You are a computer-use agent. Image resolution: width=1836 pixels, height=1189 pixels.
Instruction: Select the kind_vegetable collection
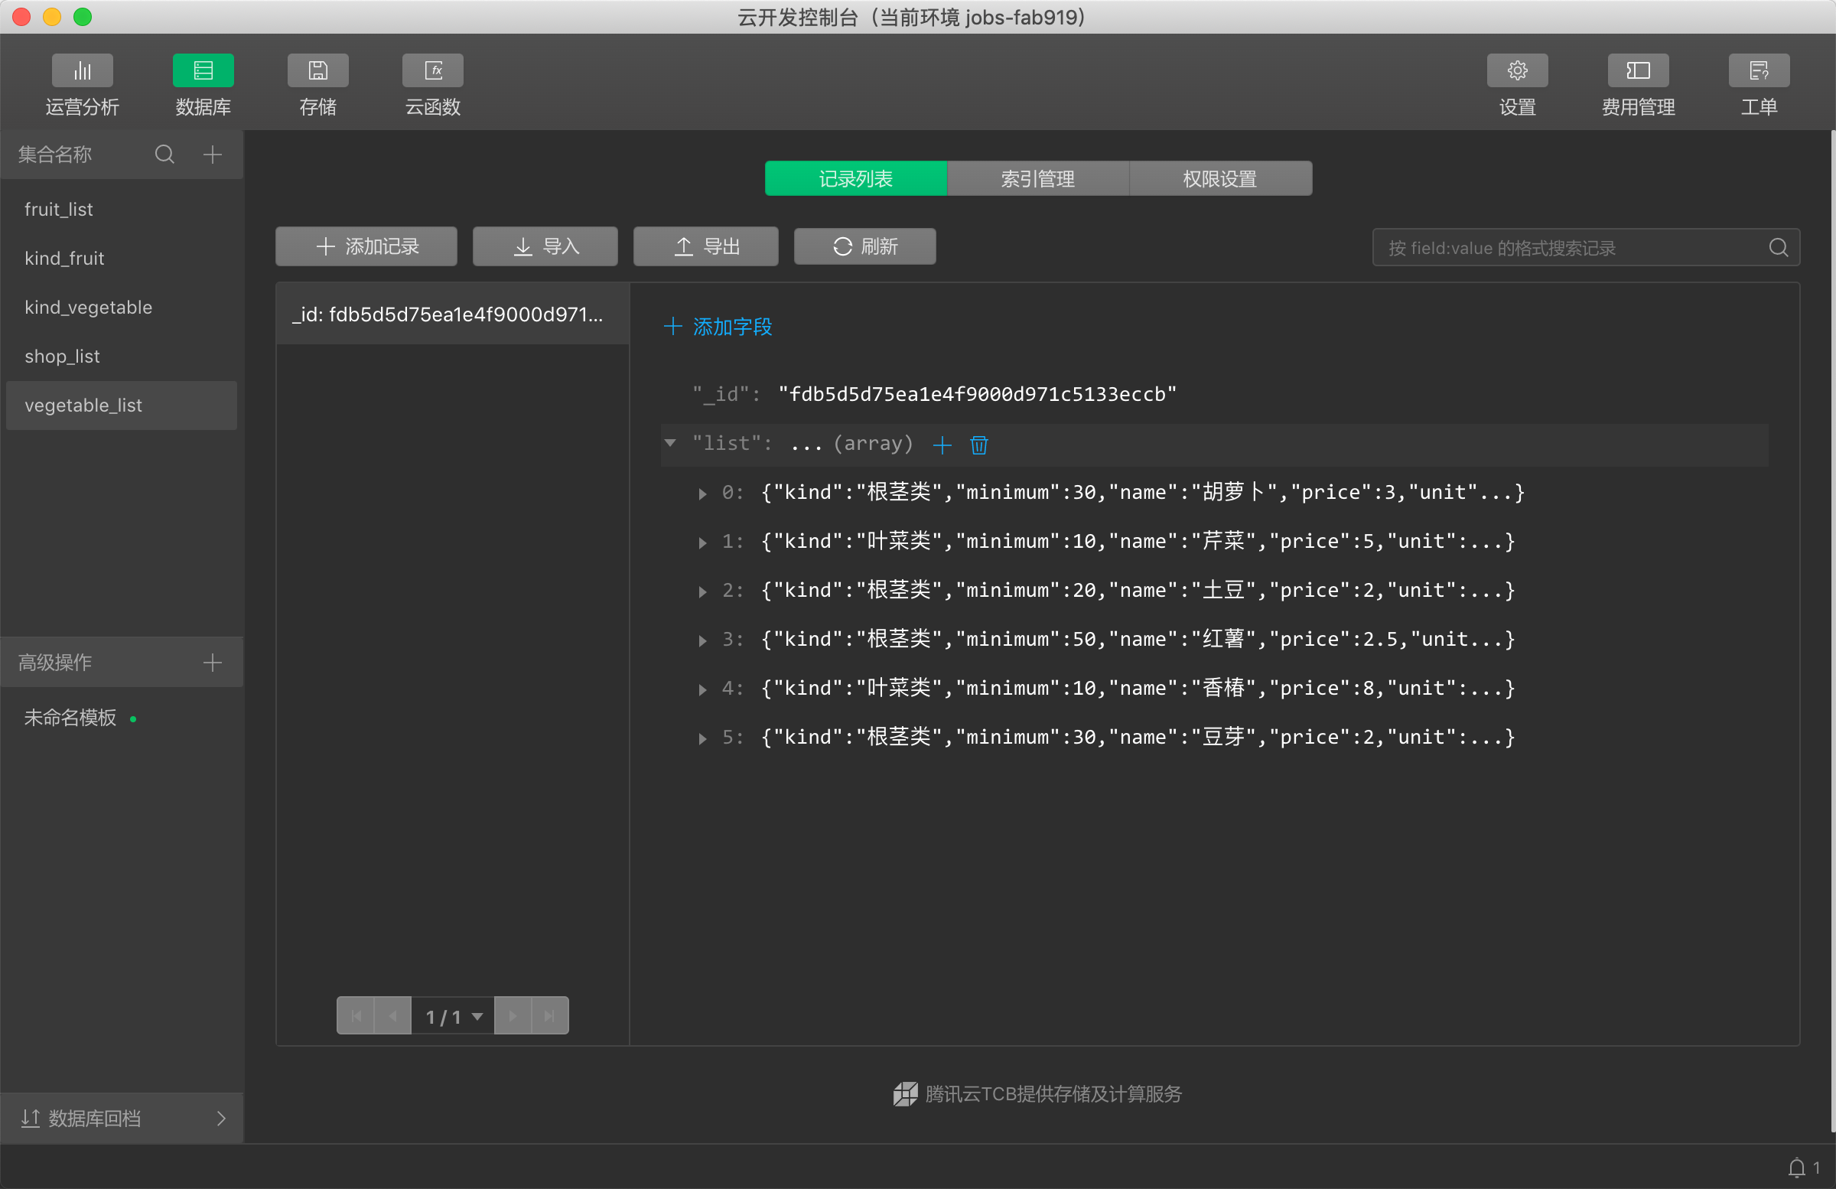89,307
